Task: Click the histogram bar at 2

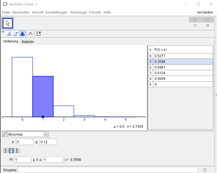Action: tap(64, 111)
